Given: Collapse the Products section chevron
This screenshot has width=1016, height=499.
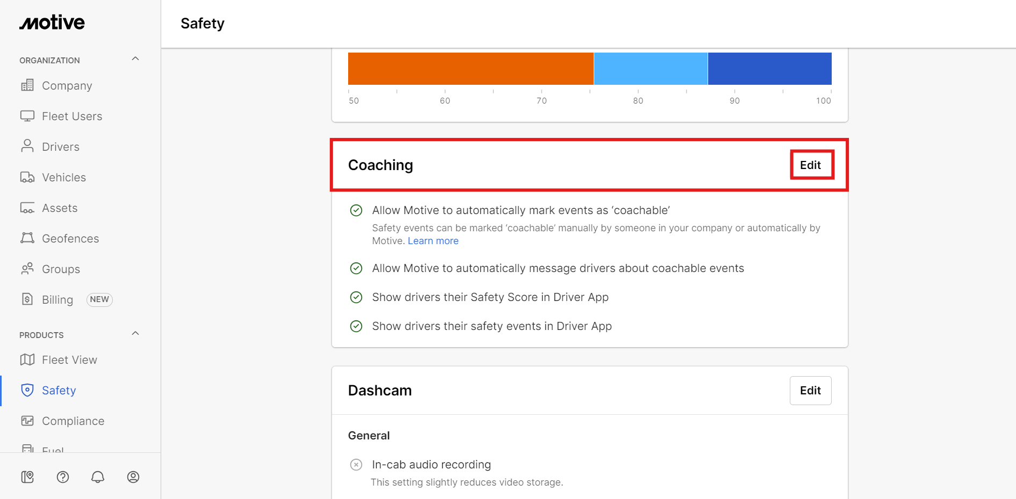Looking at the screenshot, I should [x=135, y=334].
